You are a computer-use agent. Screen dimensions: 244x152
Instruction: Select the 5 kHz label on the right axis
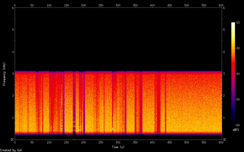point(224,30)
